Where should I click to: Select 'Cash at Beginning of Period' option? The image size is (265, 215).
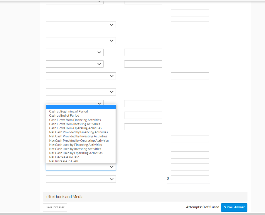81,111
